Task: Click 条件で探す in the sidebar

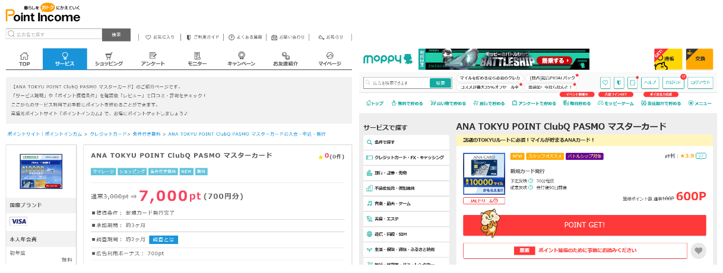Action: pos(407,142)
